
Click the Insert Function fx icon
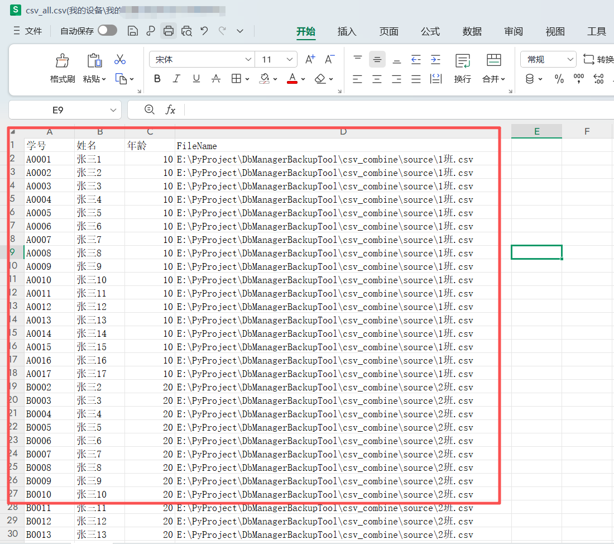[x=170, y=109]
